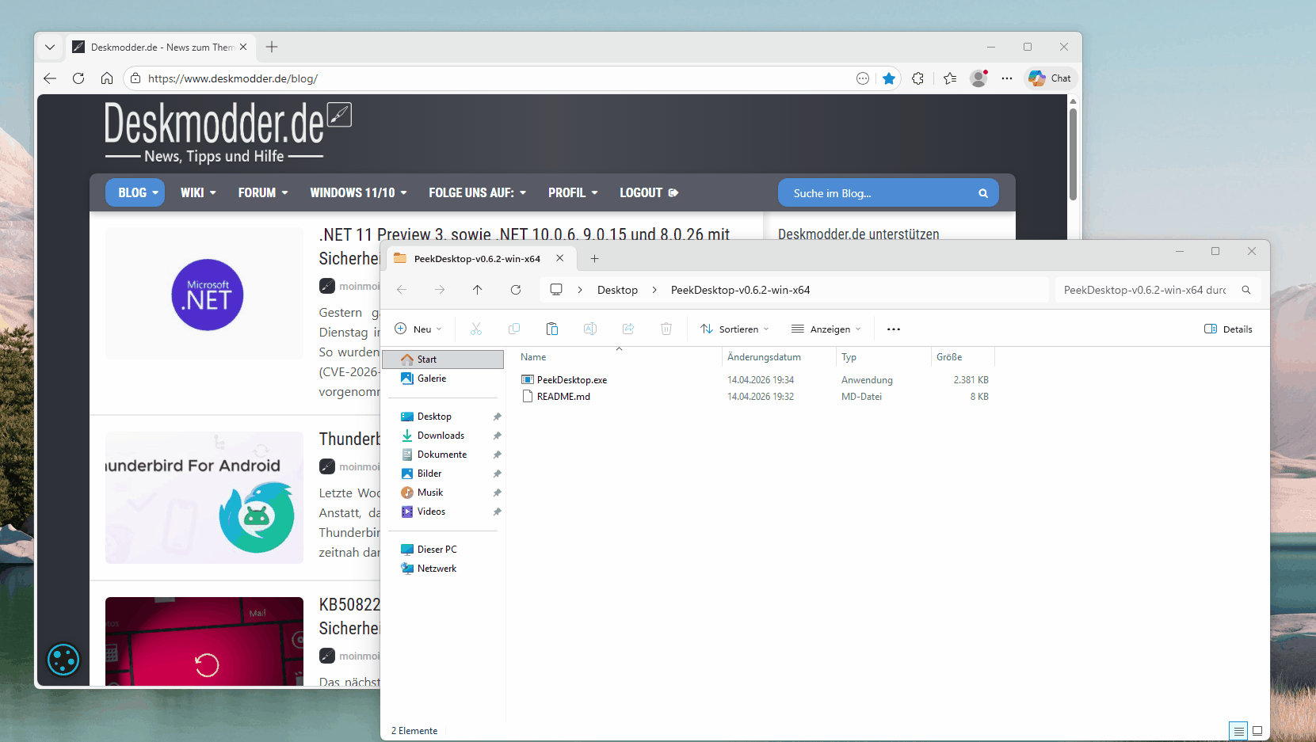Open the Sortieren dropdown menu
Image resolution: width=1316 pixels, height=742 pixels.
pyautogui.click(x=734, y=329)
